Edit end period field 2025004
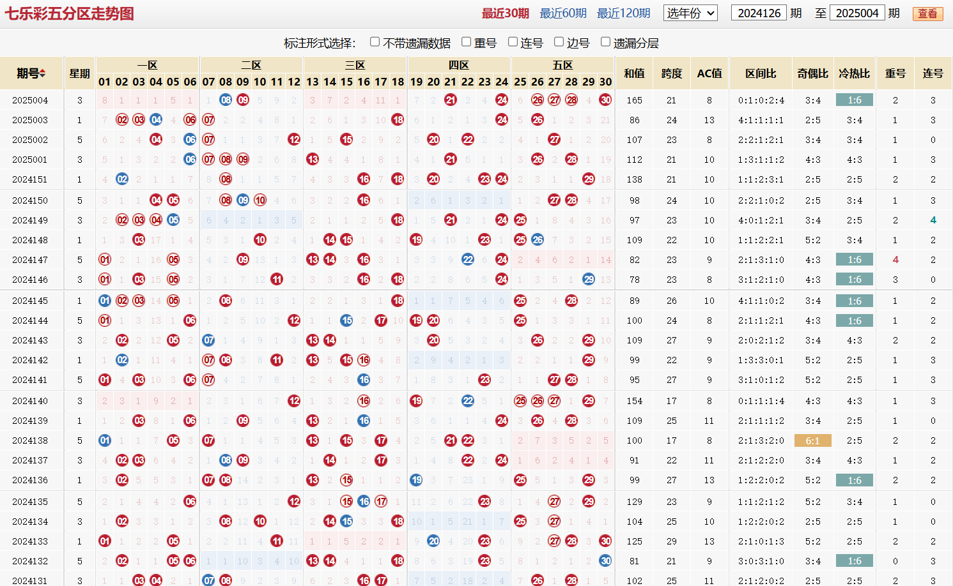Image resolution: width=953 pixels, height=586 pixels. click(857, 13)
